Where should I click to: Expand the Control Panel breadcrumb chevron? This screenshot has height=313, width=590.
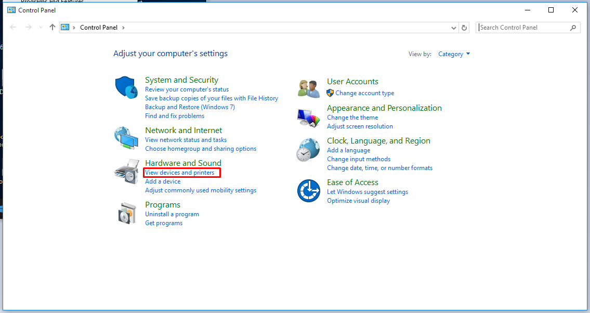click(x=123, y=28)
